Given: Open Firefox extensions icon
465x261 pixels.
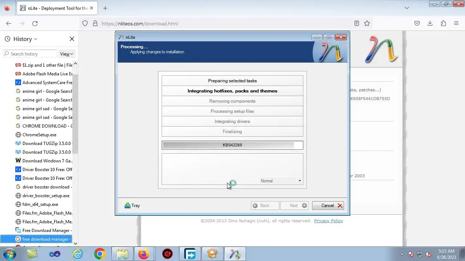Looking at the screenshot, I should tap(443, 24).
